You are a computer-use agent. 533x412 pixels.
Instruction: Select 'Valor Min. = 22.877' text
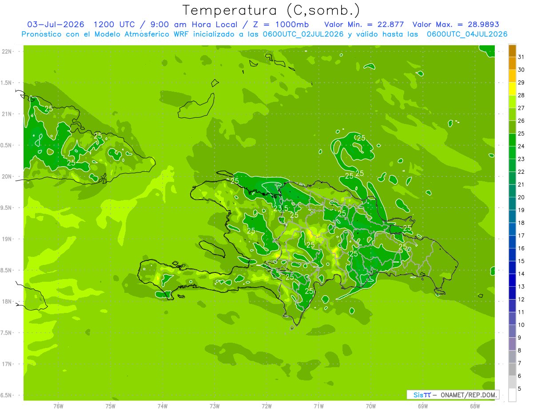[x=364, y=24]
